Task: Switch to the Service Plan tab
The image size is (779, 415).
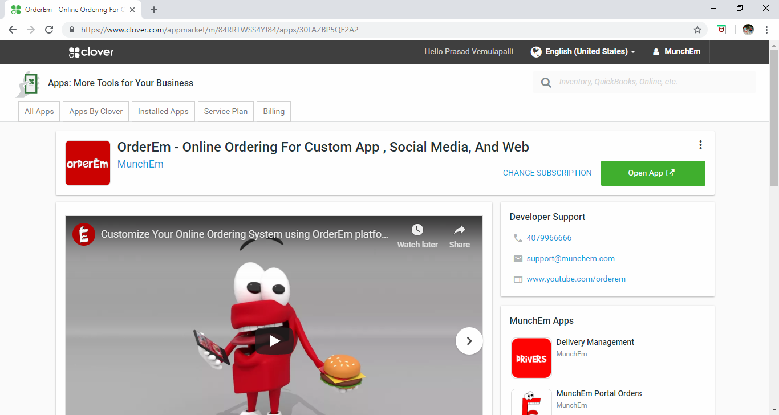Action: pos(226,112)
